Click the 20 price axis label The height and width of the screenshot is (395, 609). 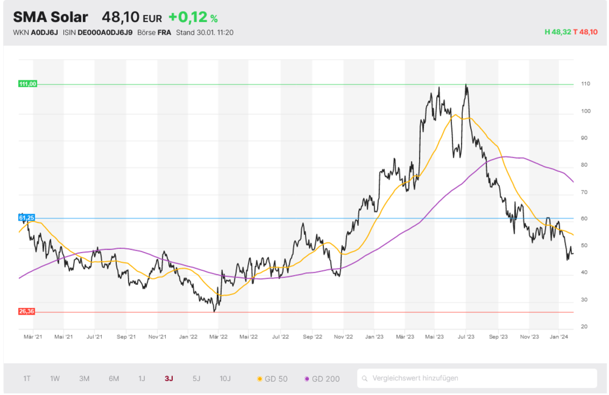584,327
